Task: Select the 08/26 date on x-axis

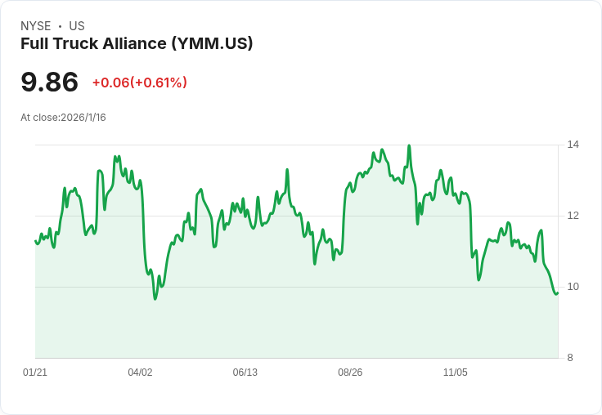Action: [x=350, y=373]
